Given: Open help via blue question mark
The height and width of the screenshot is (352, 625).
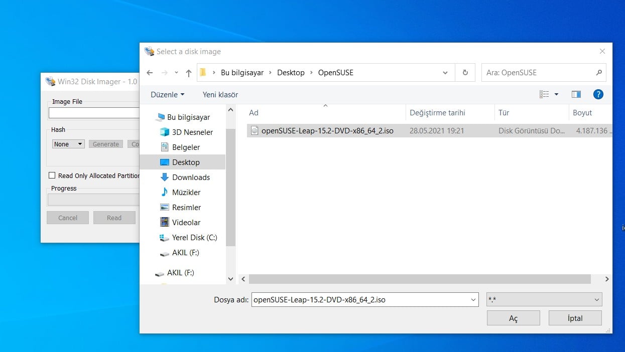Looking at the screenshot, I should tap(598, 94).
